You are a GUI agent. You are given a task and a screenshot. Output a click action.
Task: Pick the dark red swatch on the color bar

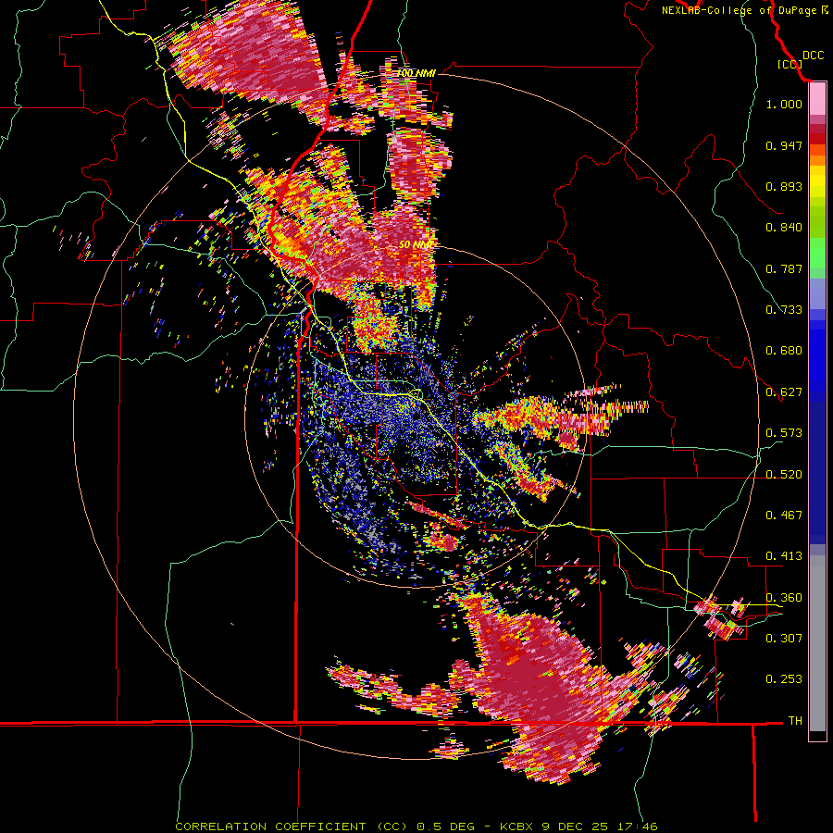pyautogui.click(x=817, y=139)
